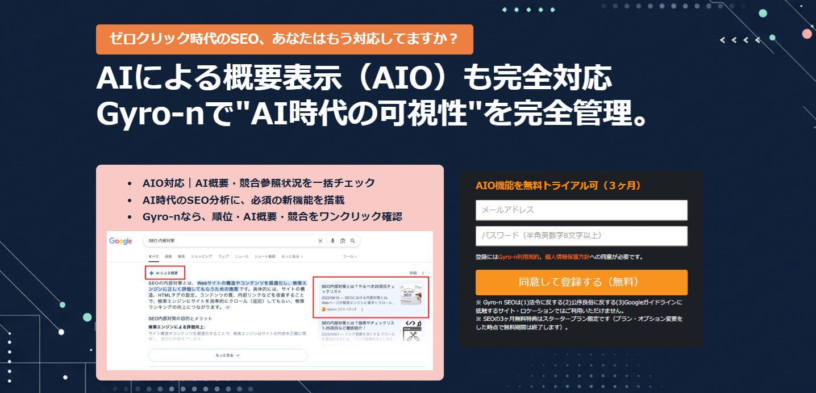The height and width of the screenshot is (393, 816).
Task: Select the ニュース search tab
Action: point(241,257)
